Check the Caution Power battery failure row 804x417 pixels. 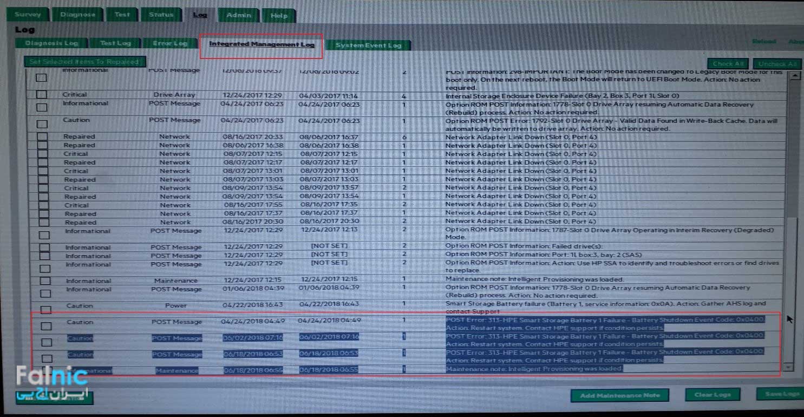click(46, 310)
